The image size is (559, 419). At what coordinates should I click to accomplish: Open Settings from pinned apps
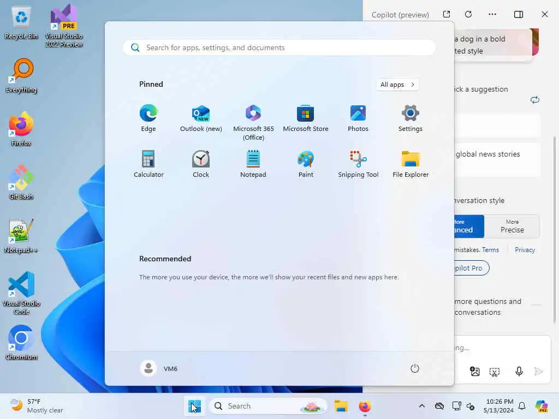click(411, 118)
